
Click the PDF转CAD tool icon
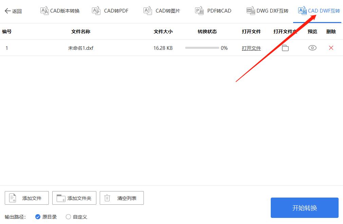(199, 10)
